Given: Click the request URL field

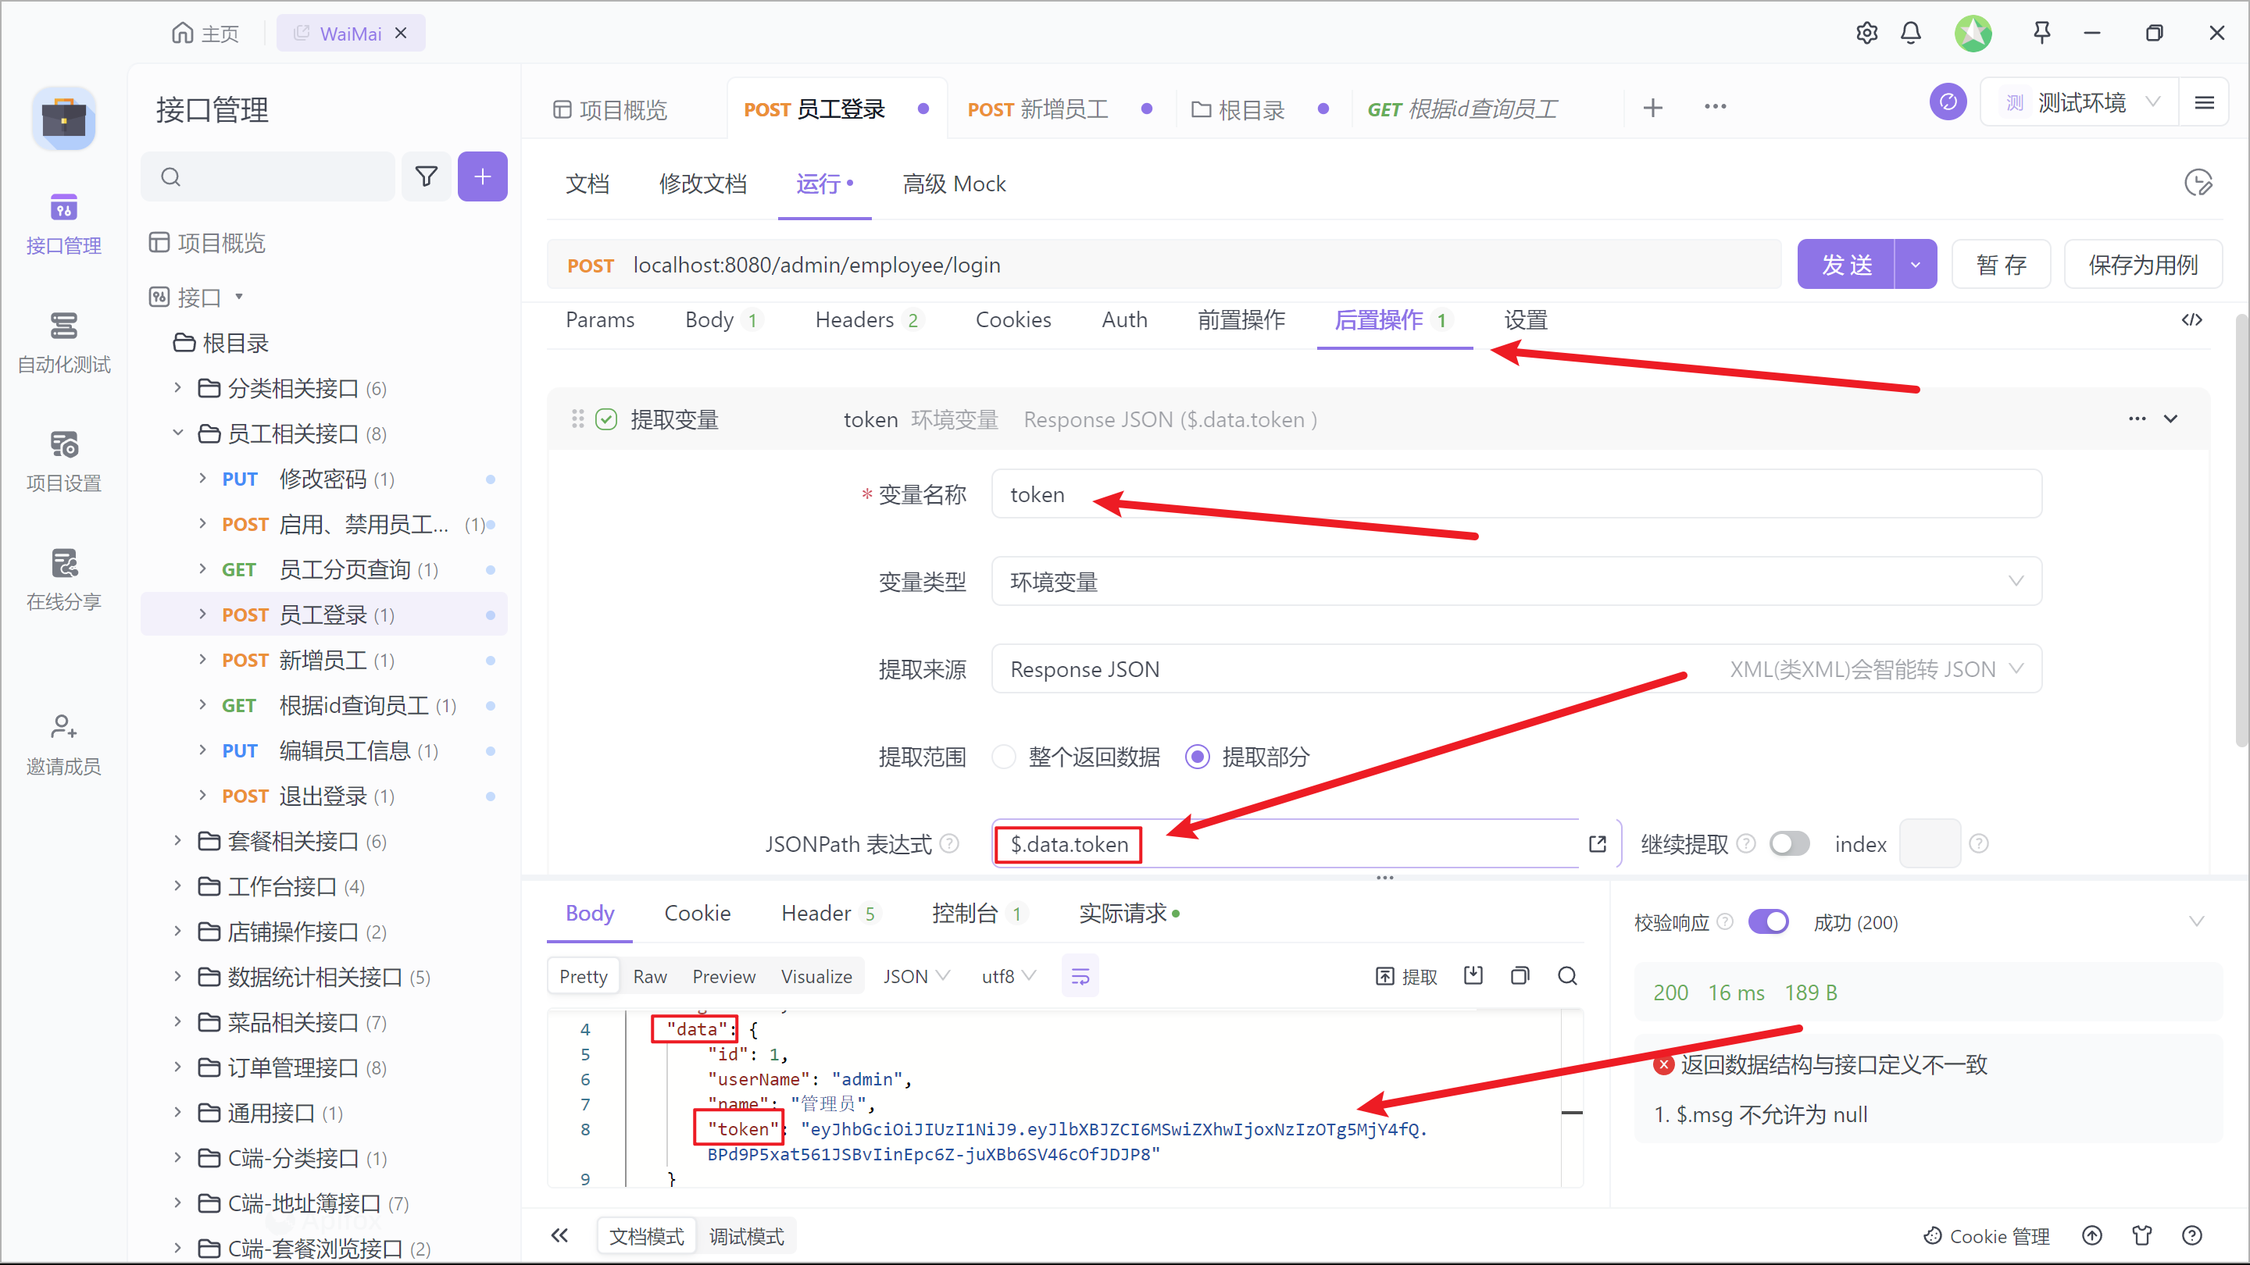Looking at the screenshot, I should (1163, 265).
